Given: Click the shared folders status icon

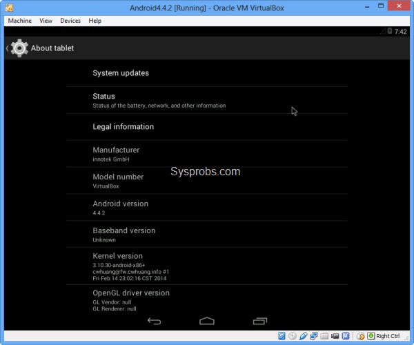Looking at the screenshot, I should [x=324, y=336].
